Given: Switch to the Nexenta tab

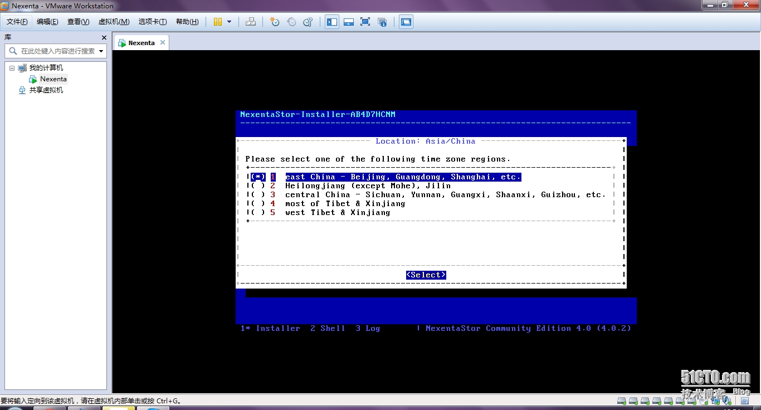Looking at the screenshot, I should (x=141, y=43).
